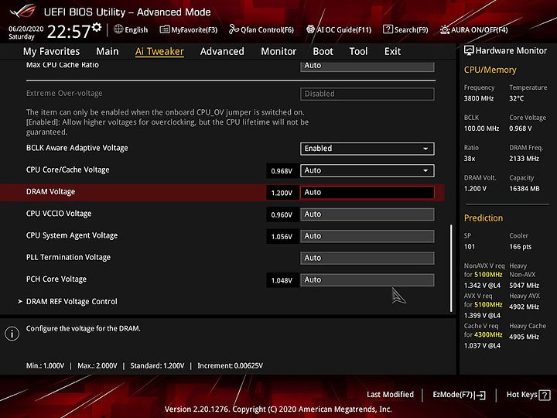
Task: Open Hot Keys question mark icon
Action: (544, 395)
